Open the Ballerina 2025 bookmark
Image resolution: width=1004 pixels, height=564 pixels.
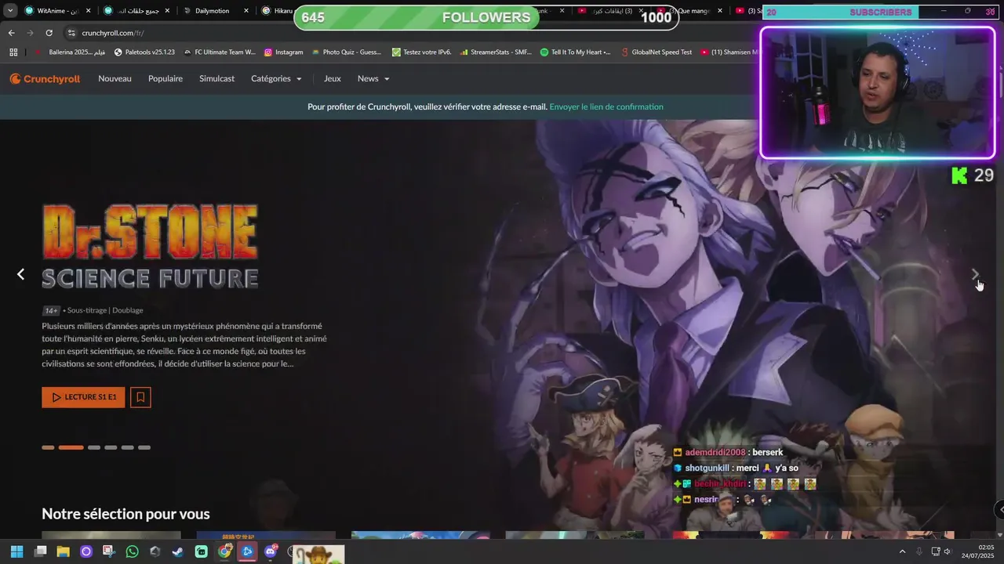click(70, 52)
